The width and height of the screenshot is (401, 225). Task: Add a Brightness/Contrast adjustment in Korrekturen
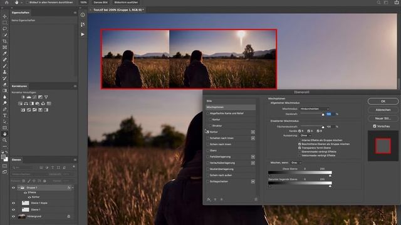click(23, 97)
